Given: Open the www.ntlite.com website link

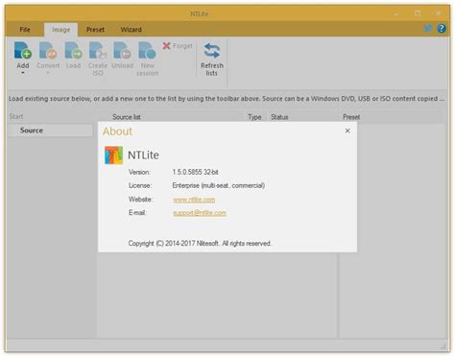Looking at the screenshot, I should pos(194,200).
